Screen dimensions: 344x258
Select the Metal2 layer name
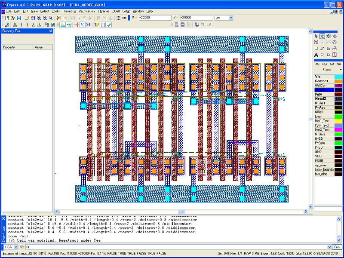[321, 98]
